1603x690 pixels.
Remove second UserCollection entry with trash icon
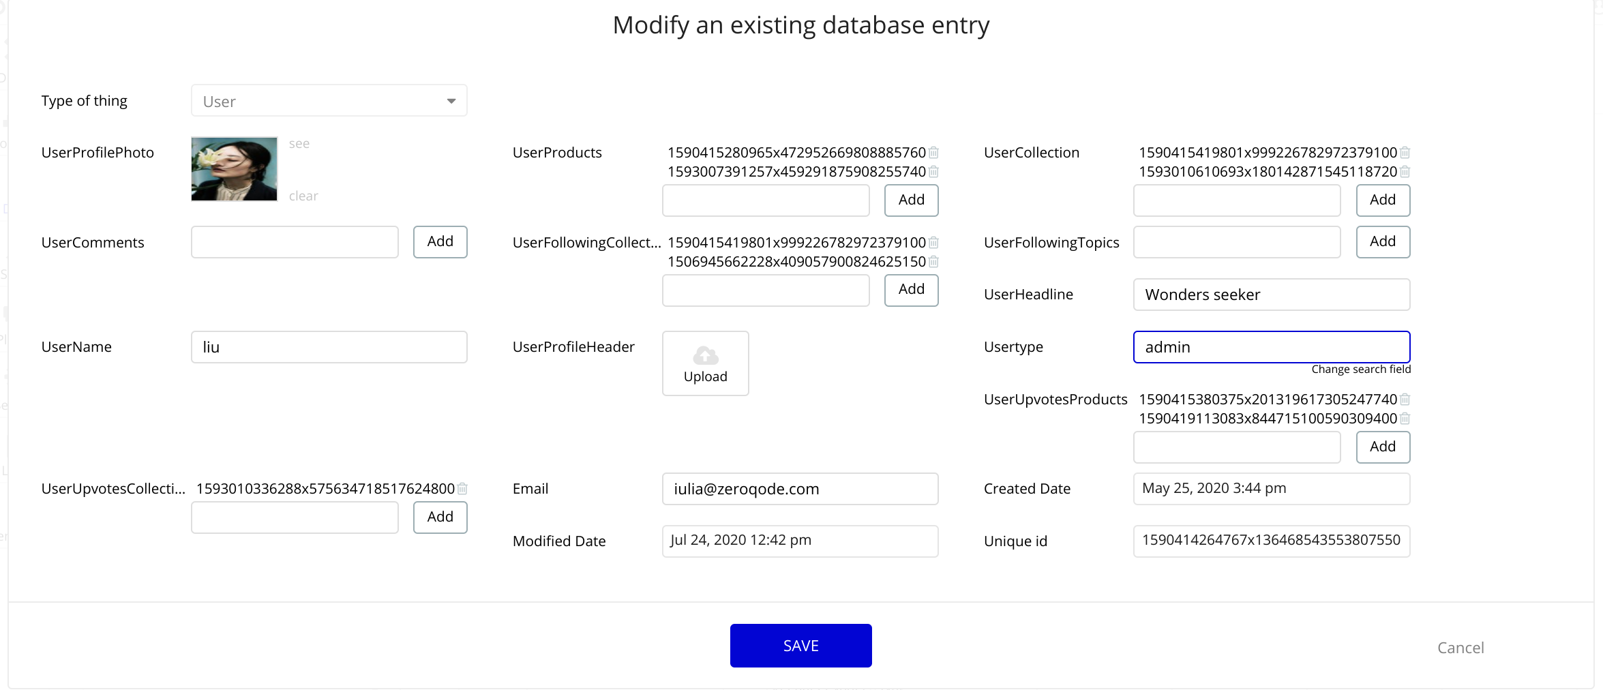tap(1405, 172)
